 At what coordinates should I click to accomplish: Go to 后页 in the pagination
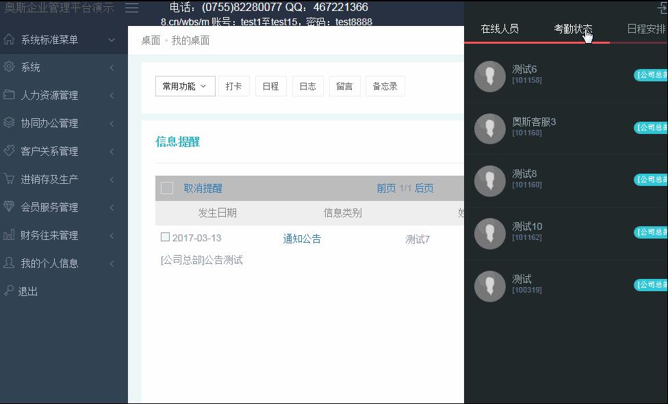pyautogui.click(x=424, y=188)
